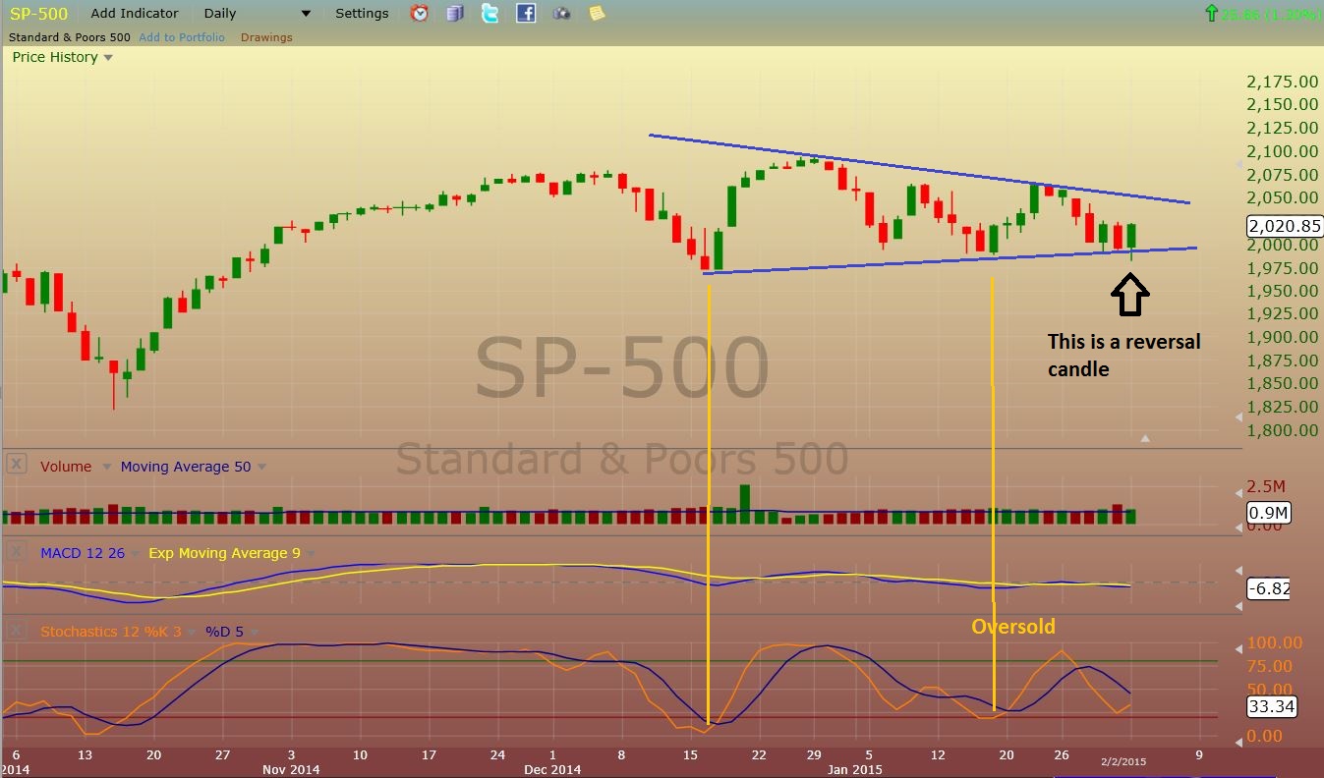Select the %D 5 indicator label
Screen dimensions: 1324x778
click(223, 632)
